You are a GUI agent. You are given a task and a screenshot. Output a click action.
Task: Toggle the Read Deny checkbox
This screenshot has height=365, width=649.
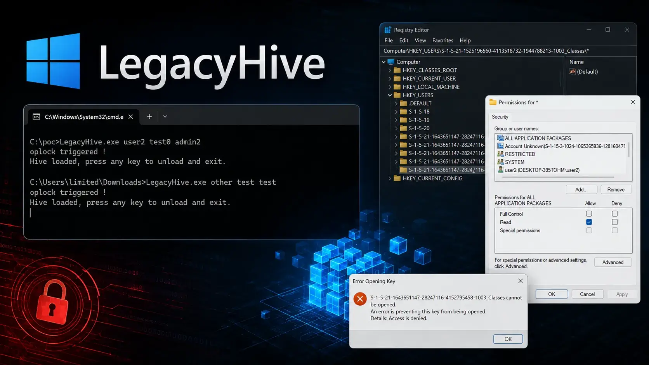pyautogui.click(x=615, y=222)
